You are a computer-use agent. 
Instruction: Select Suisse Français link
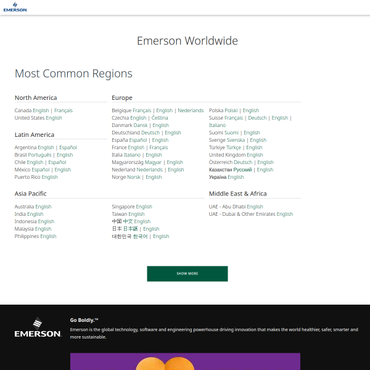[234, 118]
